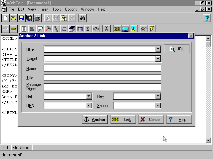Click the Open file folder icon
This screenshot has width=213, height=159.
pyautogui.click(x=13, y=18)
